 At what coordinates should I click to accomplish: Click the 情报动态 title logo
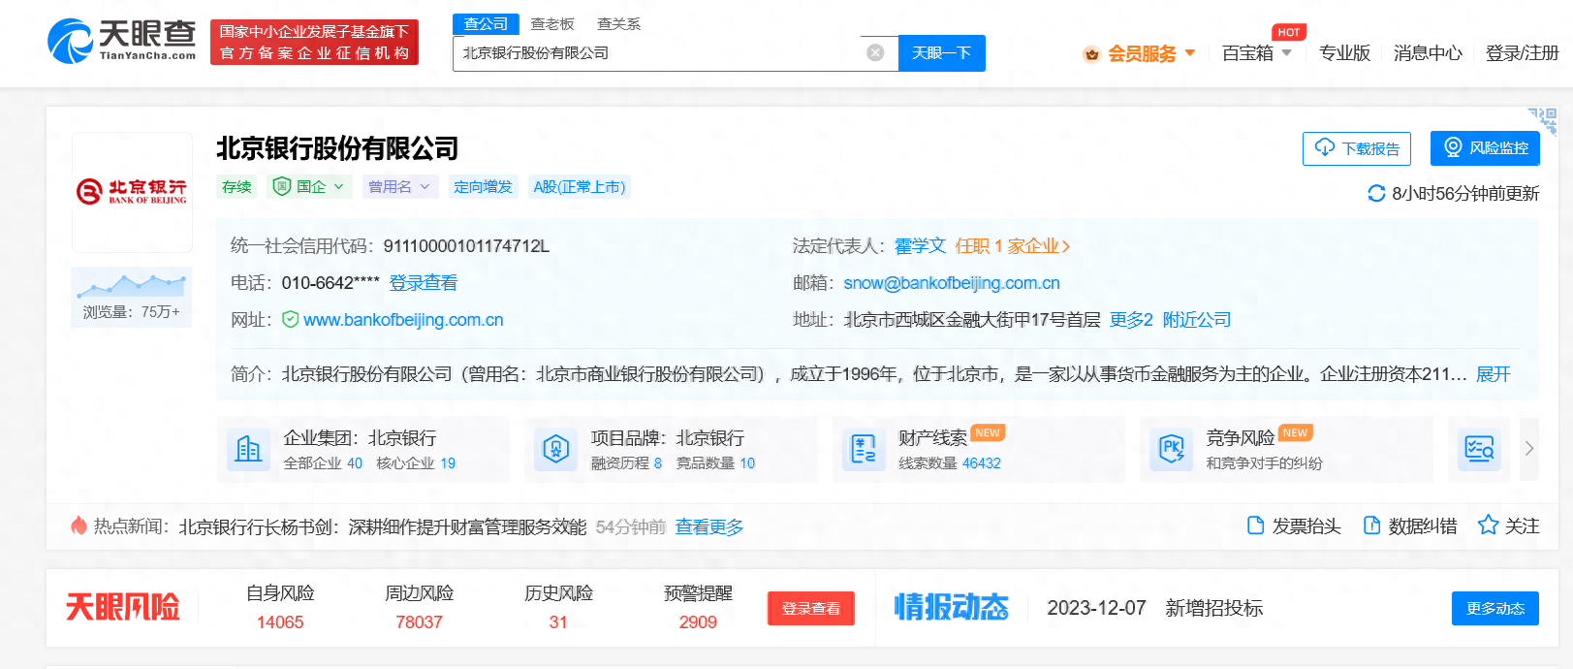point(951,608)
